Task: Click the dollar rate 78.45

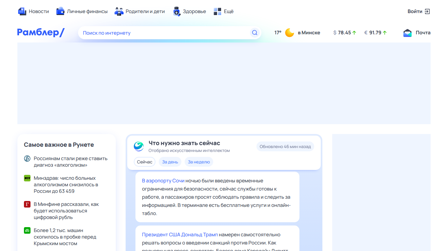Action: [x=344, y=33]
